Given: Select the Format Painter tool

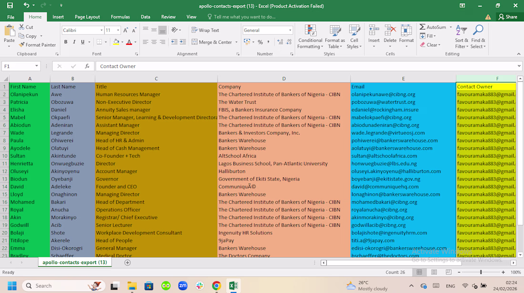Looking at the screenshot, I should point(37,45).
